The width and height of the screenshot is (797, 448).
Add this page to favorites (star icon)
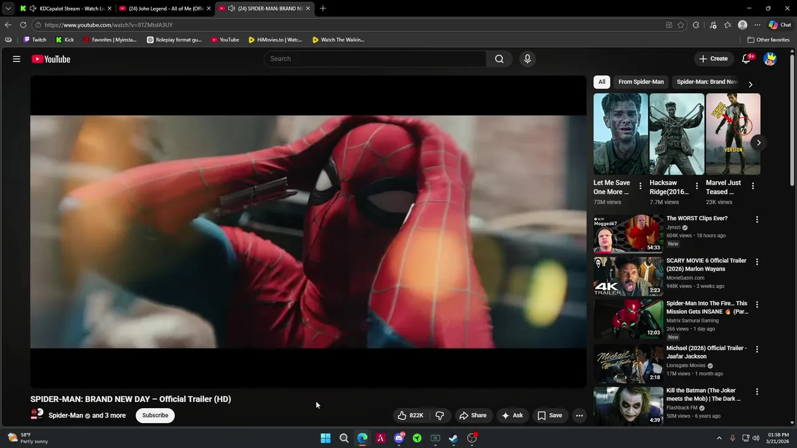(x=681, y=25)
